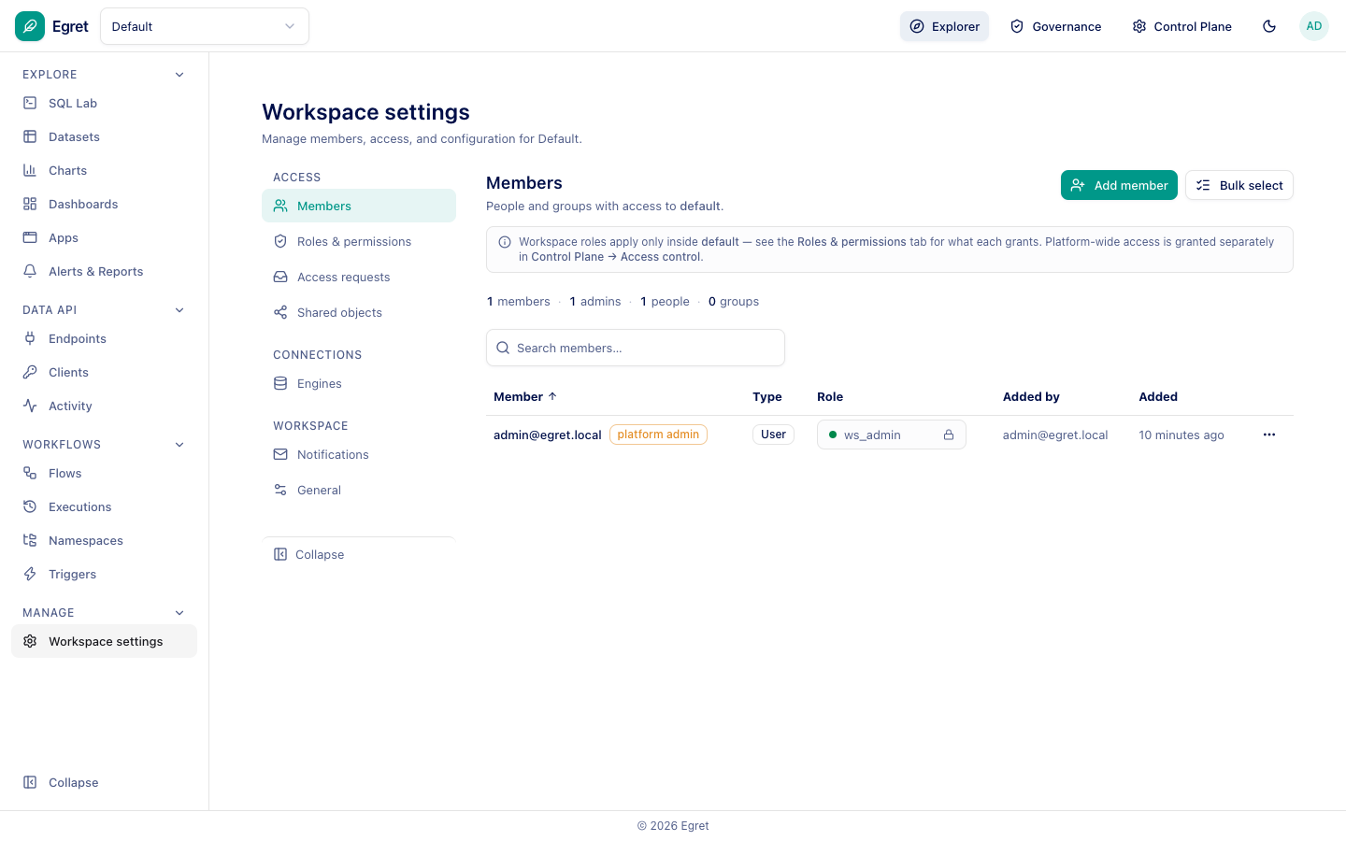Switch to the Control Plane tab
Screen dimensions: 1346x841
pos(1181,26)
